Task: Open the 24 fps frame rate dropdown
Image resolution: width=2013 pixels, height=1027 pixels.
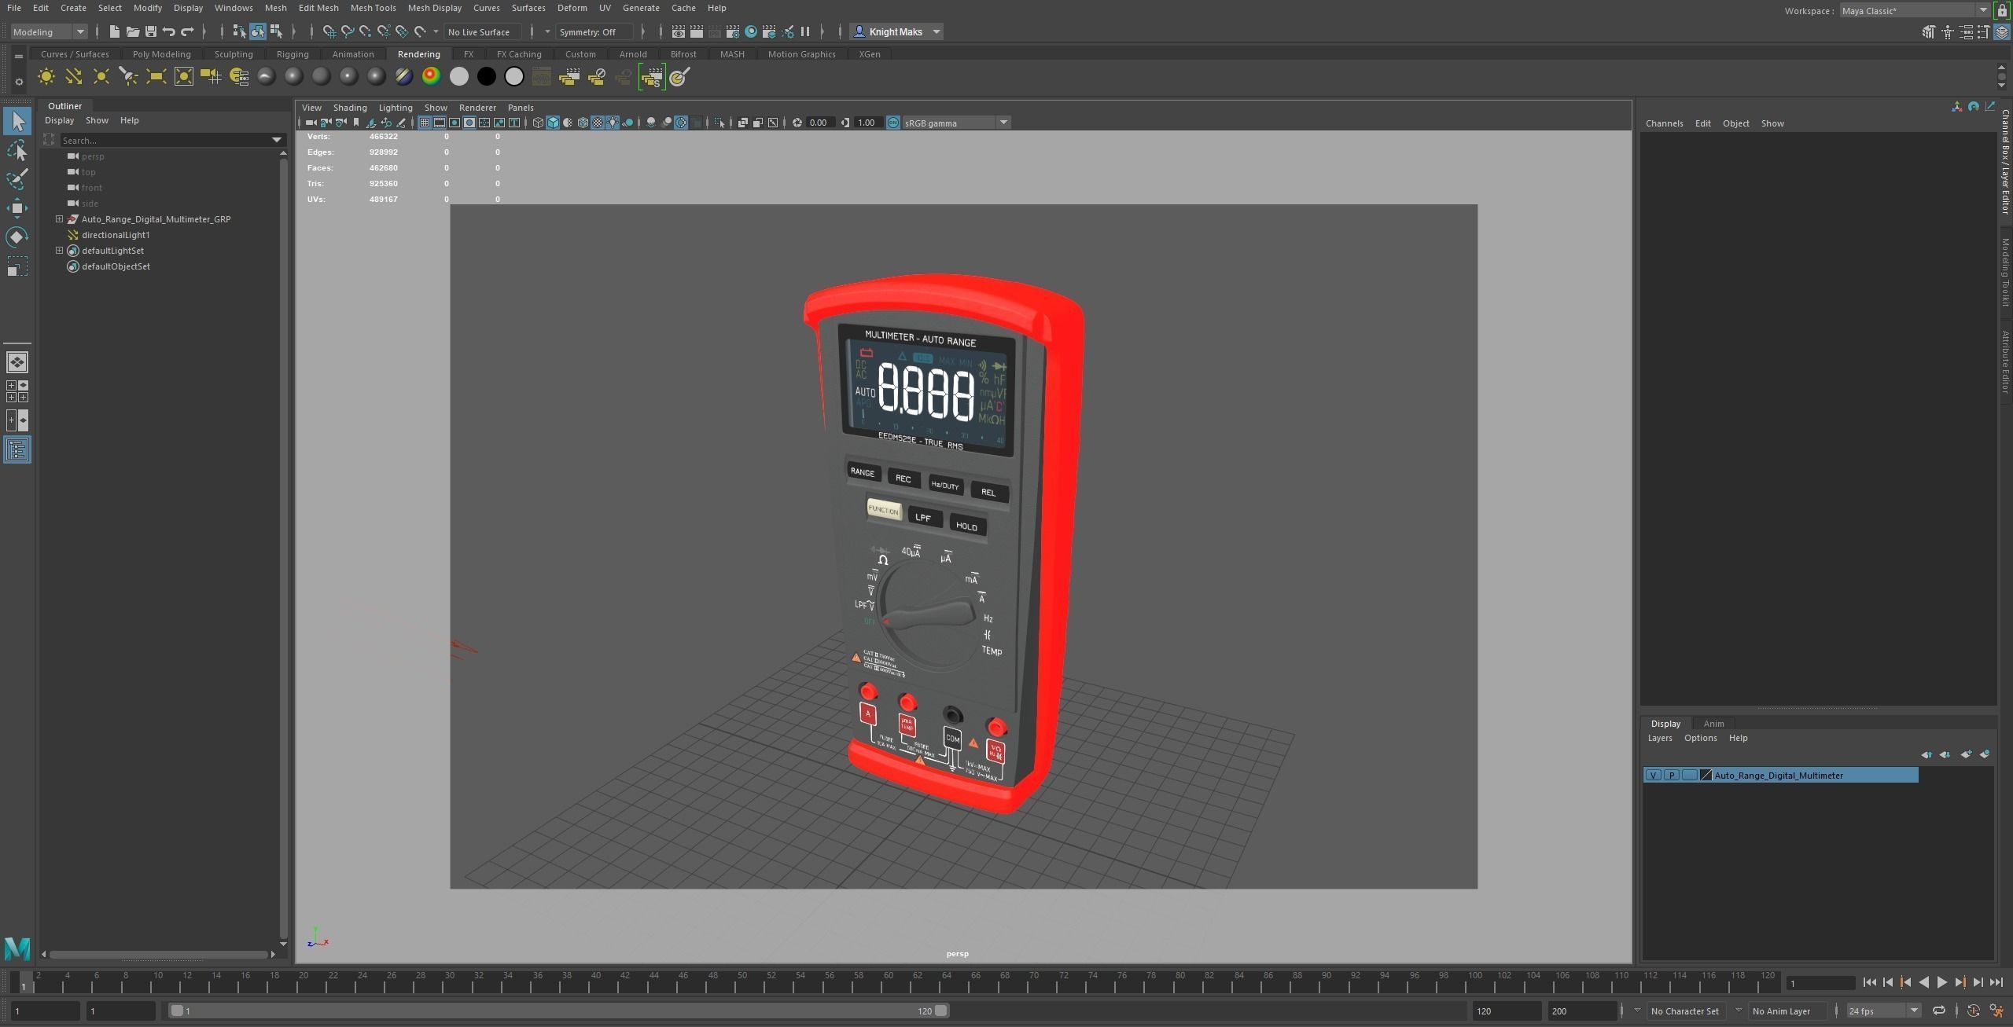Action: (x=1882, y=1011)
